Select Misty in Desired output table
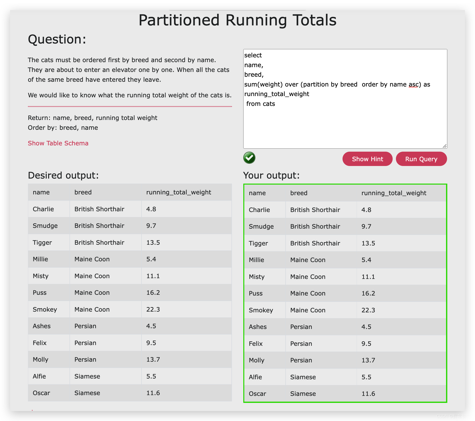Viewport: 475px width, 421px height. tap(41, 276)
